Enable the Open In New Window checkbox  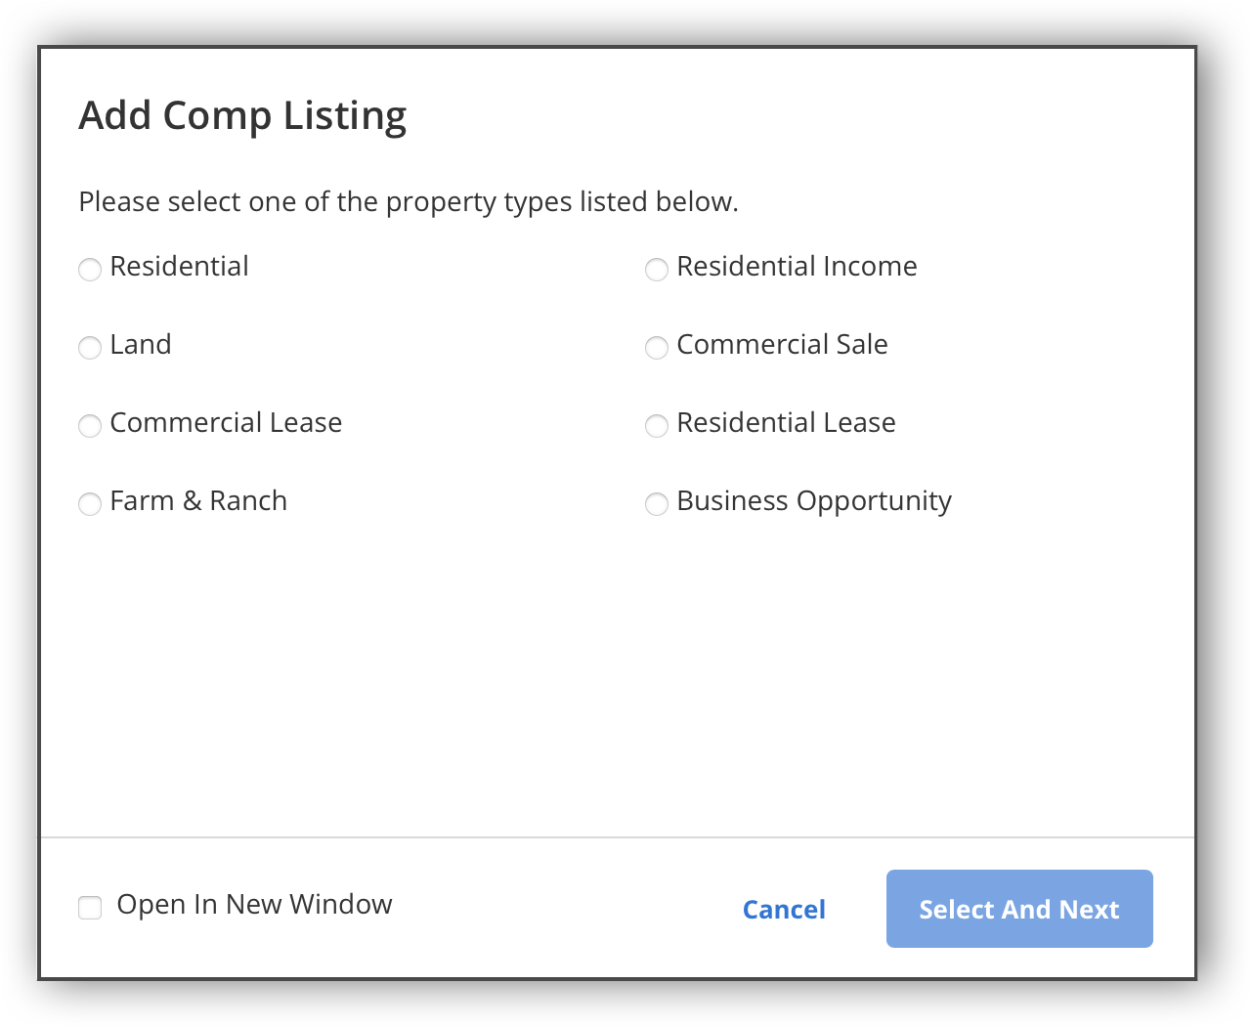click(x=89, y=908)
